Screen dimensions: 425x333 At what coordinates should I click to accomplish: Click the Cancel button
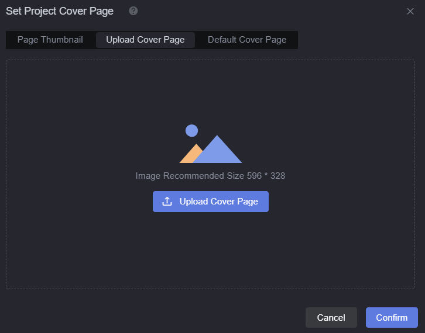point(331,317)
